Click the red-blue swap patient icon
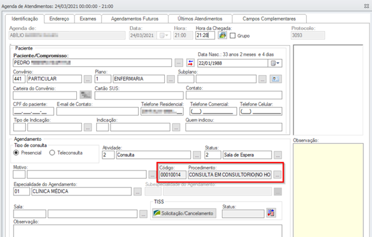Viewport: 372px width, 237px height. point(190,63)
